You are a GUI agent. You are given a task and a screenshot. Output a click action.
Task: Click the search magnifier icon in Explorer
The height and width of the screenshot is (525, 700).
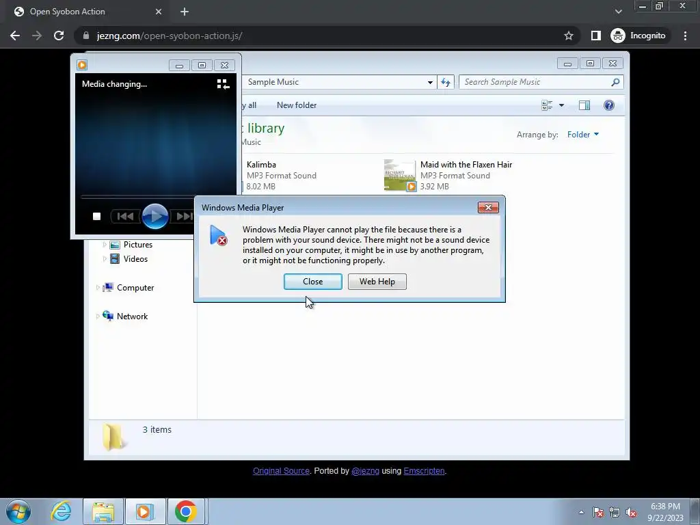615,82
